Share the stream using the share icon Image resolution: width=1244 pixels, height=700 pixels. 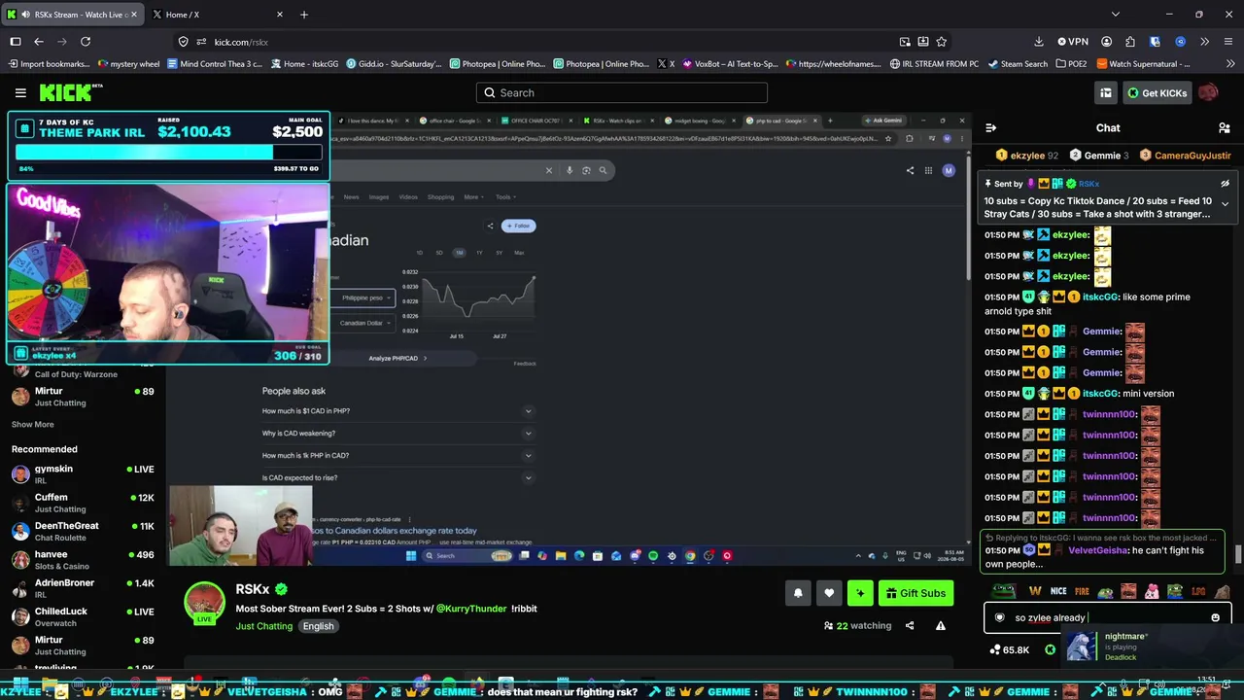tap(910, 626)
